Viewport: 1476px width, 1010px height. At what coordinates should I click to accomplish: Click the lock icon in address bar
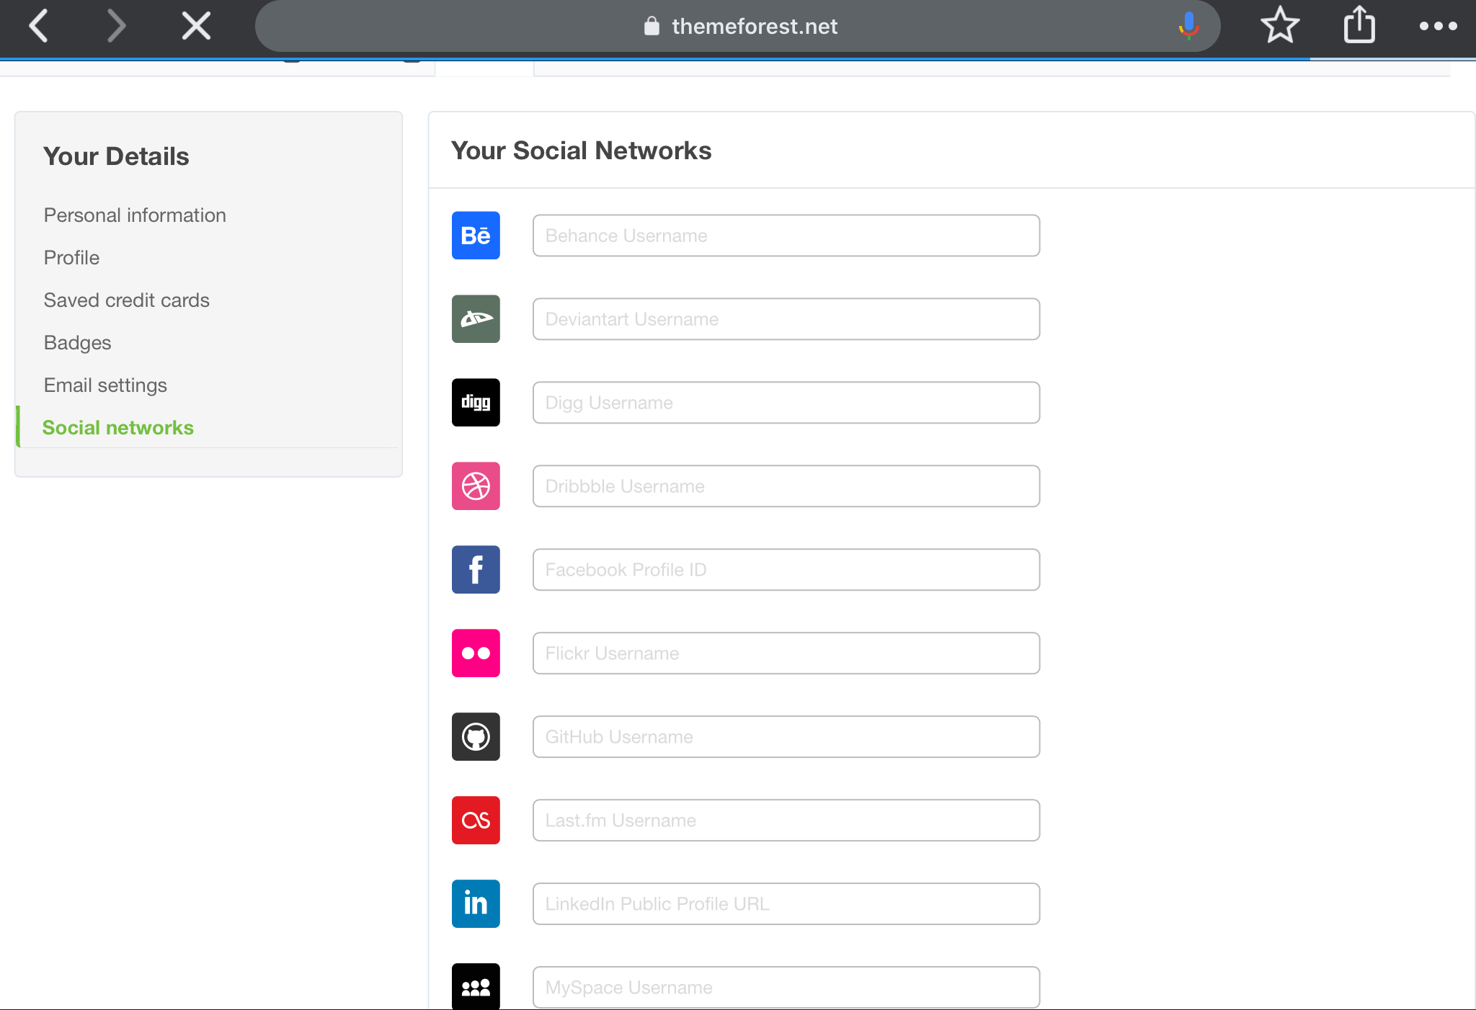click(x=652, y=26)
